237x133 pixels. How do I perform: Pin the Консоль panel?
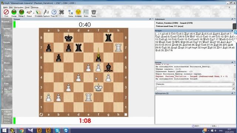pyautogui.click(x=232, y=62)
